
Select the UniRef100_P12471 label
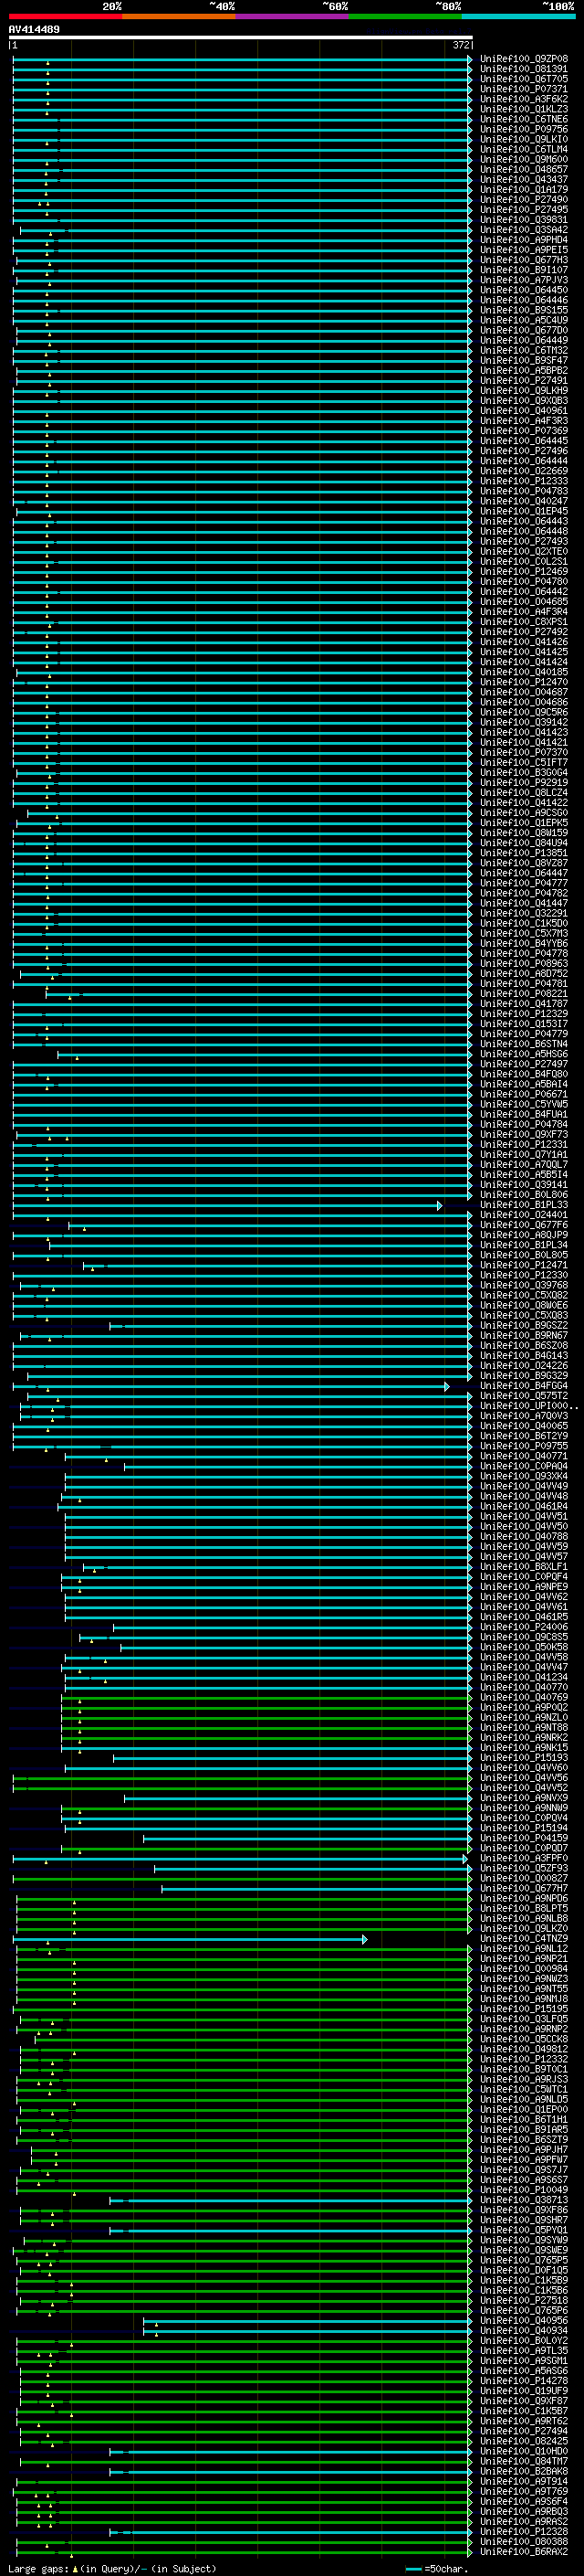523,1265
